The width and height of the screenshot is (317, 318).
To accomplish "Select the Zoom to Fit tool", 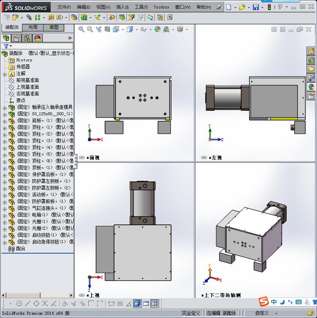I will click(81, 29).
